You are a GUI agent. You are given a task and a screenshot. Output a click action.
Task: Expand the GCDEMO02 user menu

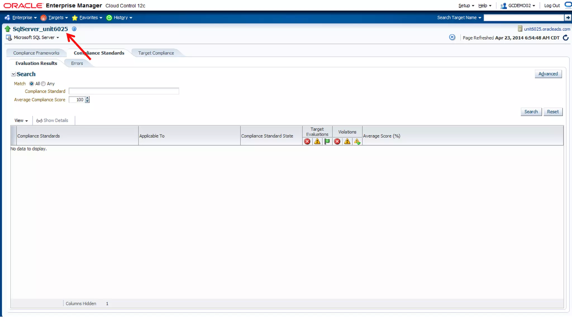(x=521, y=6)
